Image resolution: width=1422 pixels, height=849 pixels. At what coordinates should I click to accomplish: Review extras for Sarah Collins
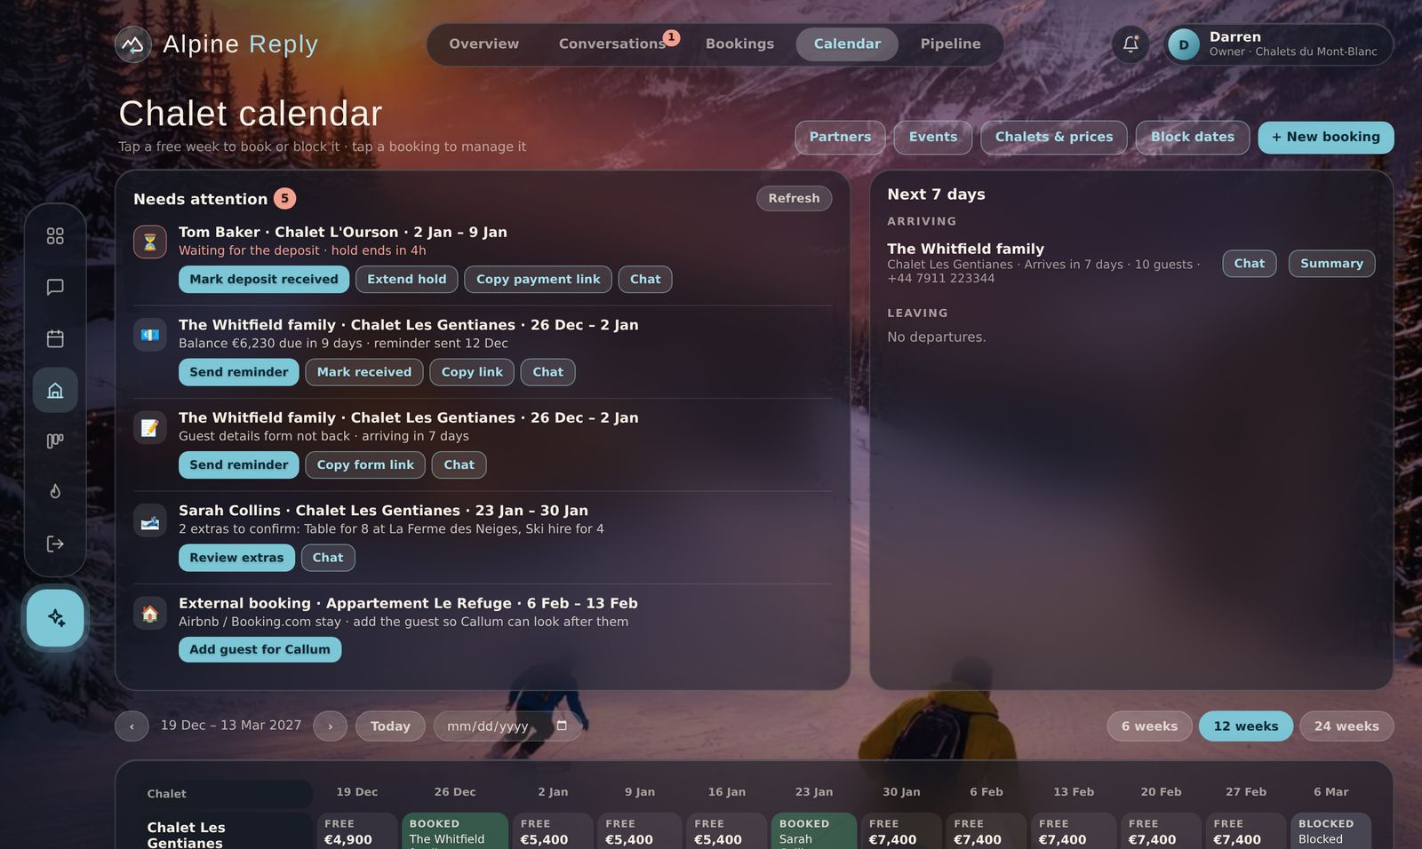(236, 558)
